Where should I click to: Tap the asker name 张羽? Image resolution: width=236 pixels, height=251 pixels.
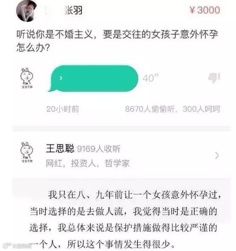click(x=73, y=10)
